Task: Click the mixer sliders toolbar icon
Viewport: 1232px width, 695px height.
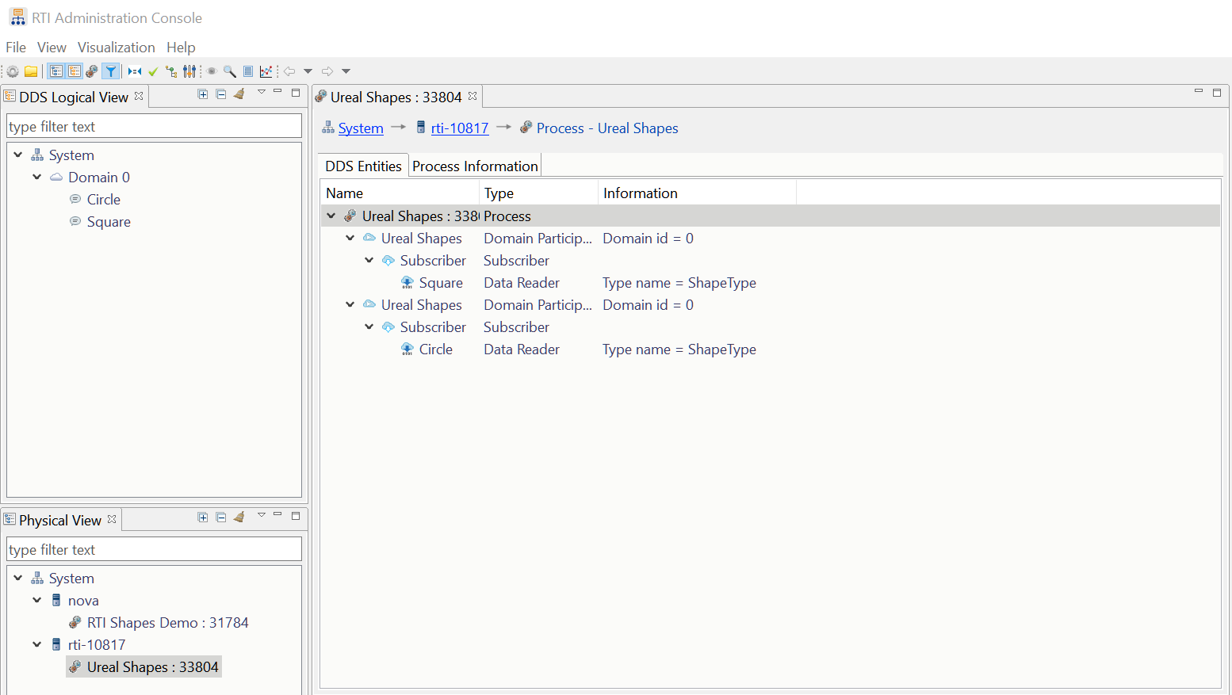Action: click(x=189, y=71)
